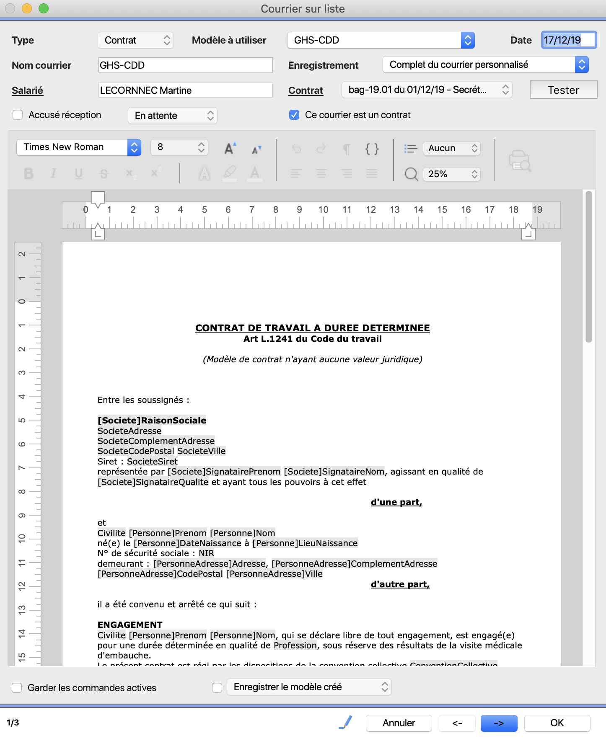Click the Annuler button
Screen dimensions: 606x738
(399, 723)
